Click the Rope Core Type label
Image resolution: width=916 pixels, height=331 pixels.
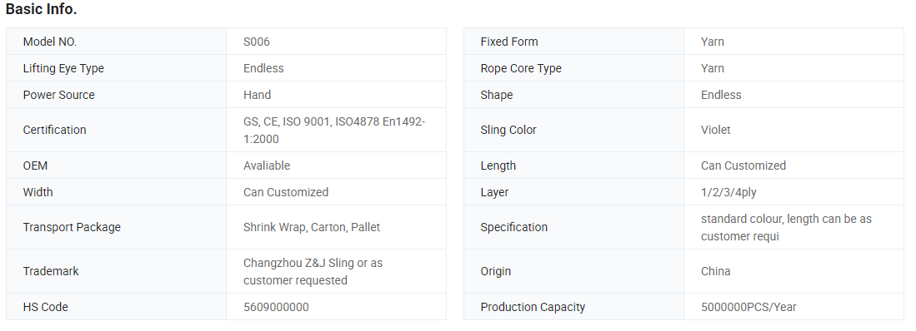(520, 68)
